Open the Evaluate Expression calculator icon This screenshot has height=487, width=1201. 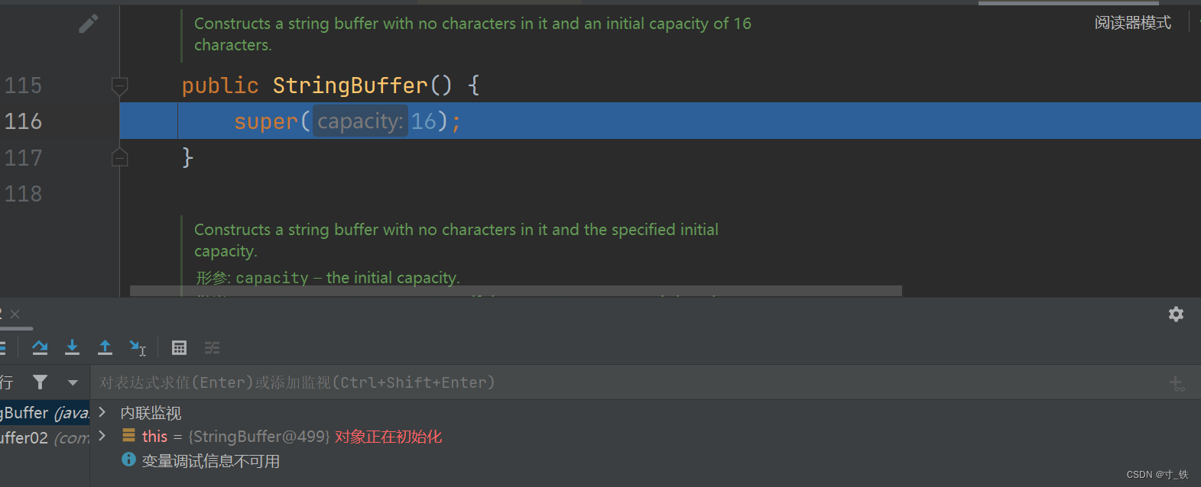pyautogui.click(x=179, y=348)
